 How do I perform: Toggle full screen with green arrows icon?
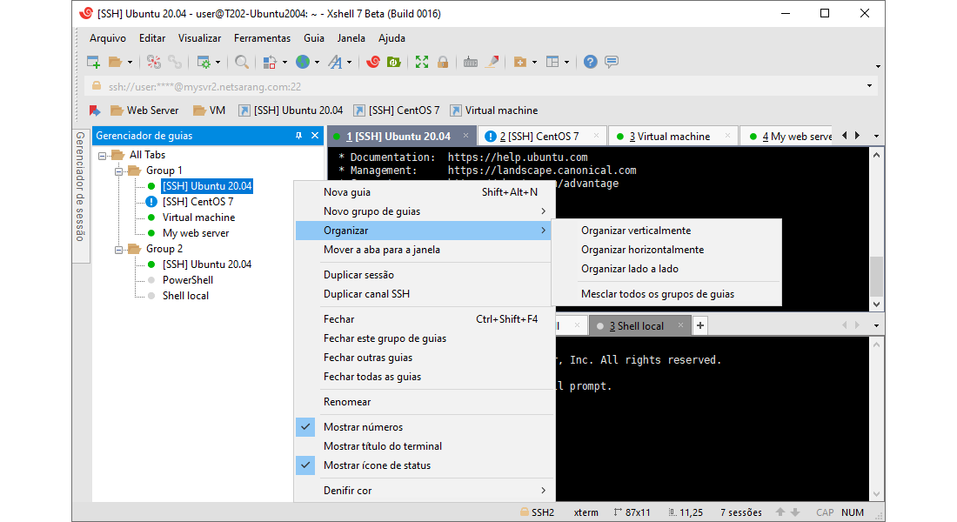tap(422, 62)
